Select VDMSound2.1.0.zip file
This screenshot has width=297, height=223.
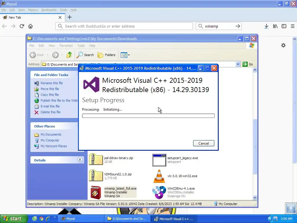111,176
